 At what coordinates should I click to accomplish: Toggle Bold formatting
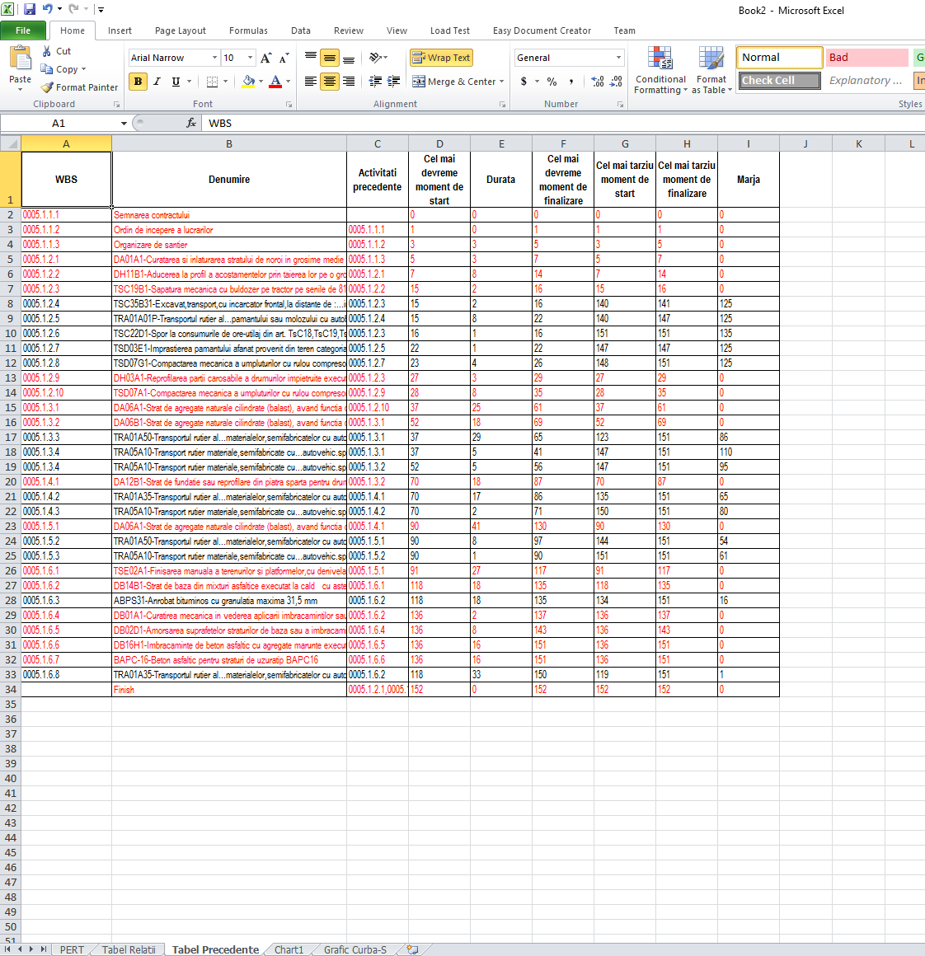(x=138, y=81)
